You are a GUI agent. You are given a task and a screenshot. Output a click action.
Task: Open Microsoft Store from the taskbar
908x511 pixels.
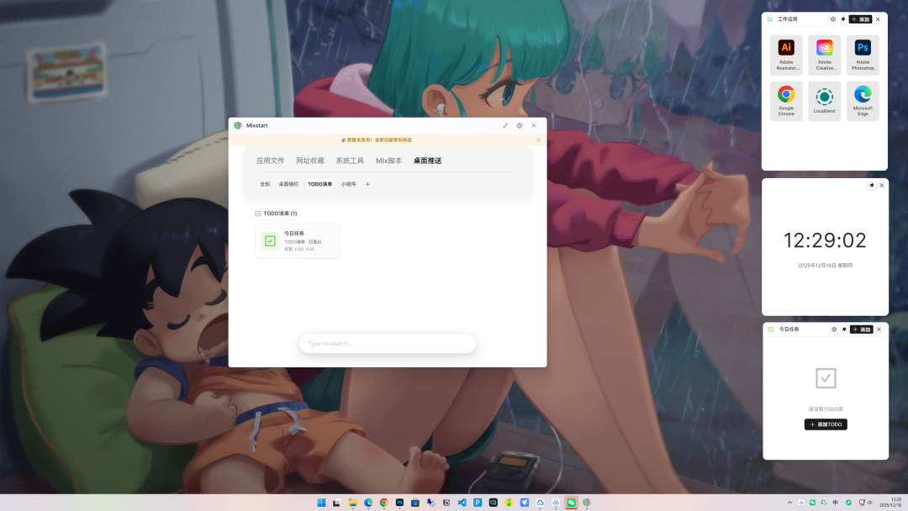414,503
